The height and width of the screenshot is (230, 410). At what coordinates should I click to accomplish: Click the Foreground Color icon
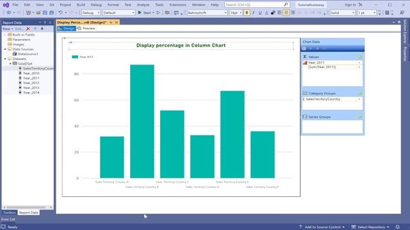tap(266, 13)
